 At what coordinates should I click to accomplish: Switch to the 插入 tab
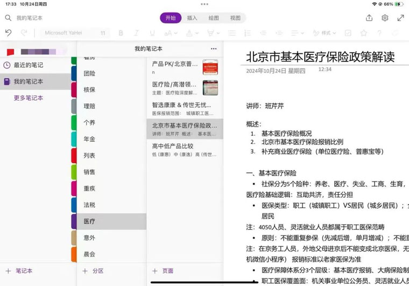click(192, 18)
